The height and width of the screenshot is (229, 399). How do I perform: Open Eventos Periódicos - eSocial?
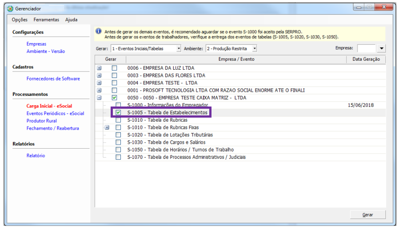(x=55, y=113)
